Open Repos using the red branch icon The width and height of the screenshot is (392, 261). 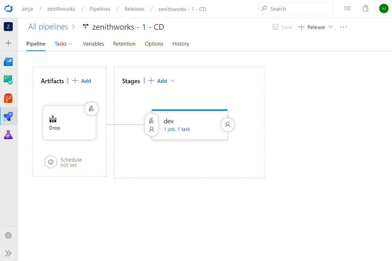(8, 98)
